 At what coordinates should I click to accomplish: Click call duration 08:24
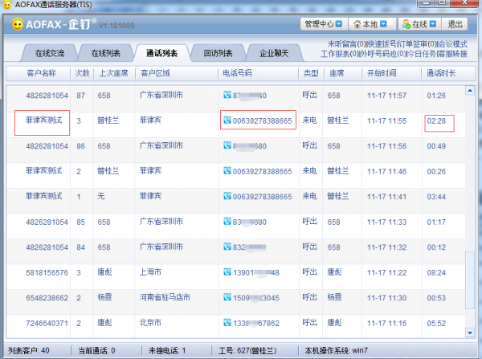click(436, 272)
